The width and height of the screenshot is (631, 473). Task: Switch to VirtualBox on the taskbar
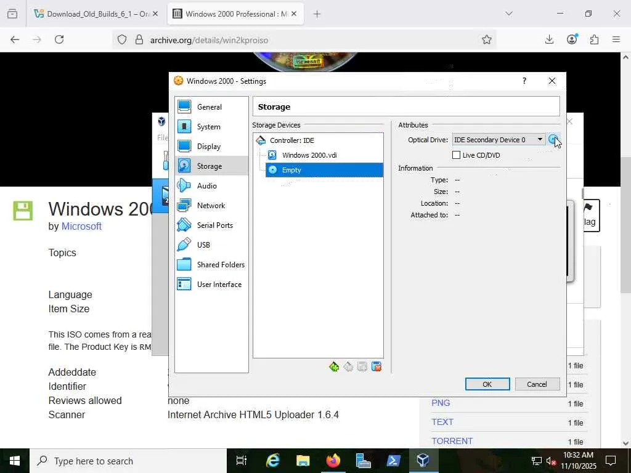(x=423, y=461)
